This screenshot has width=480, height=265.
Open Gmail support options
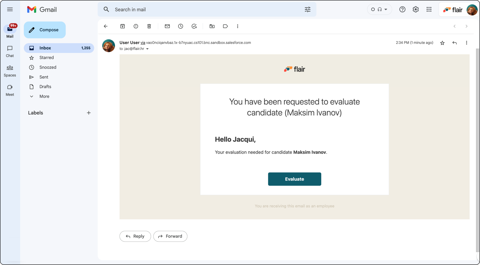tap(402, 9)
